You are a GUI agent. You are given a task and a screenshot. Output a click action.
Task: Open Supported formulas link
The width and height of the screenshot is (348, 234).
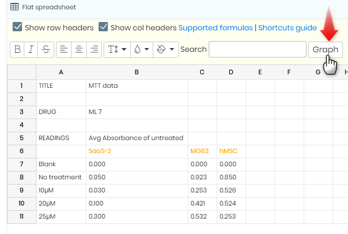pos(215,28)
